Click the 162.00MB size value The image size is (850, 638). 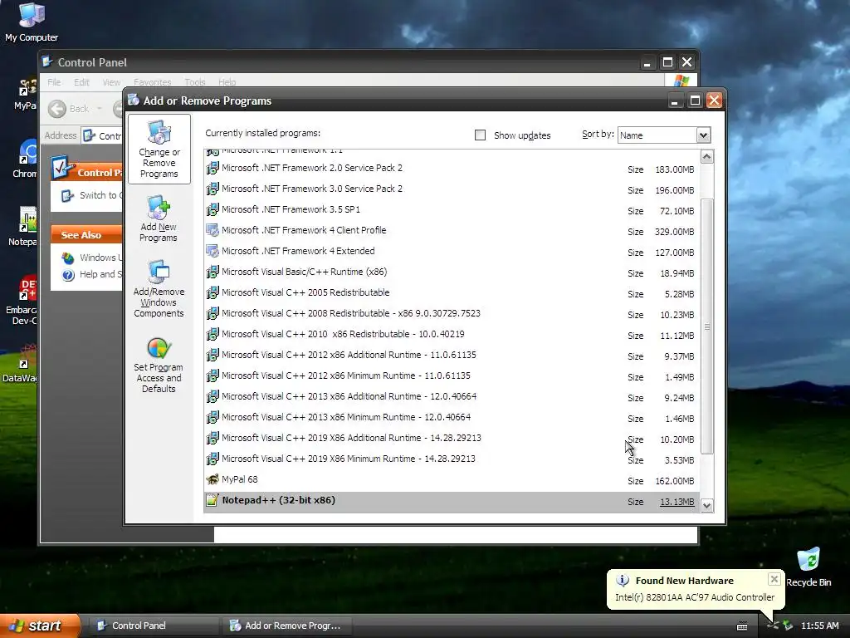click(674, 481)
